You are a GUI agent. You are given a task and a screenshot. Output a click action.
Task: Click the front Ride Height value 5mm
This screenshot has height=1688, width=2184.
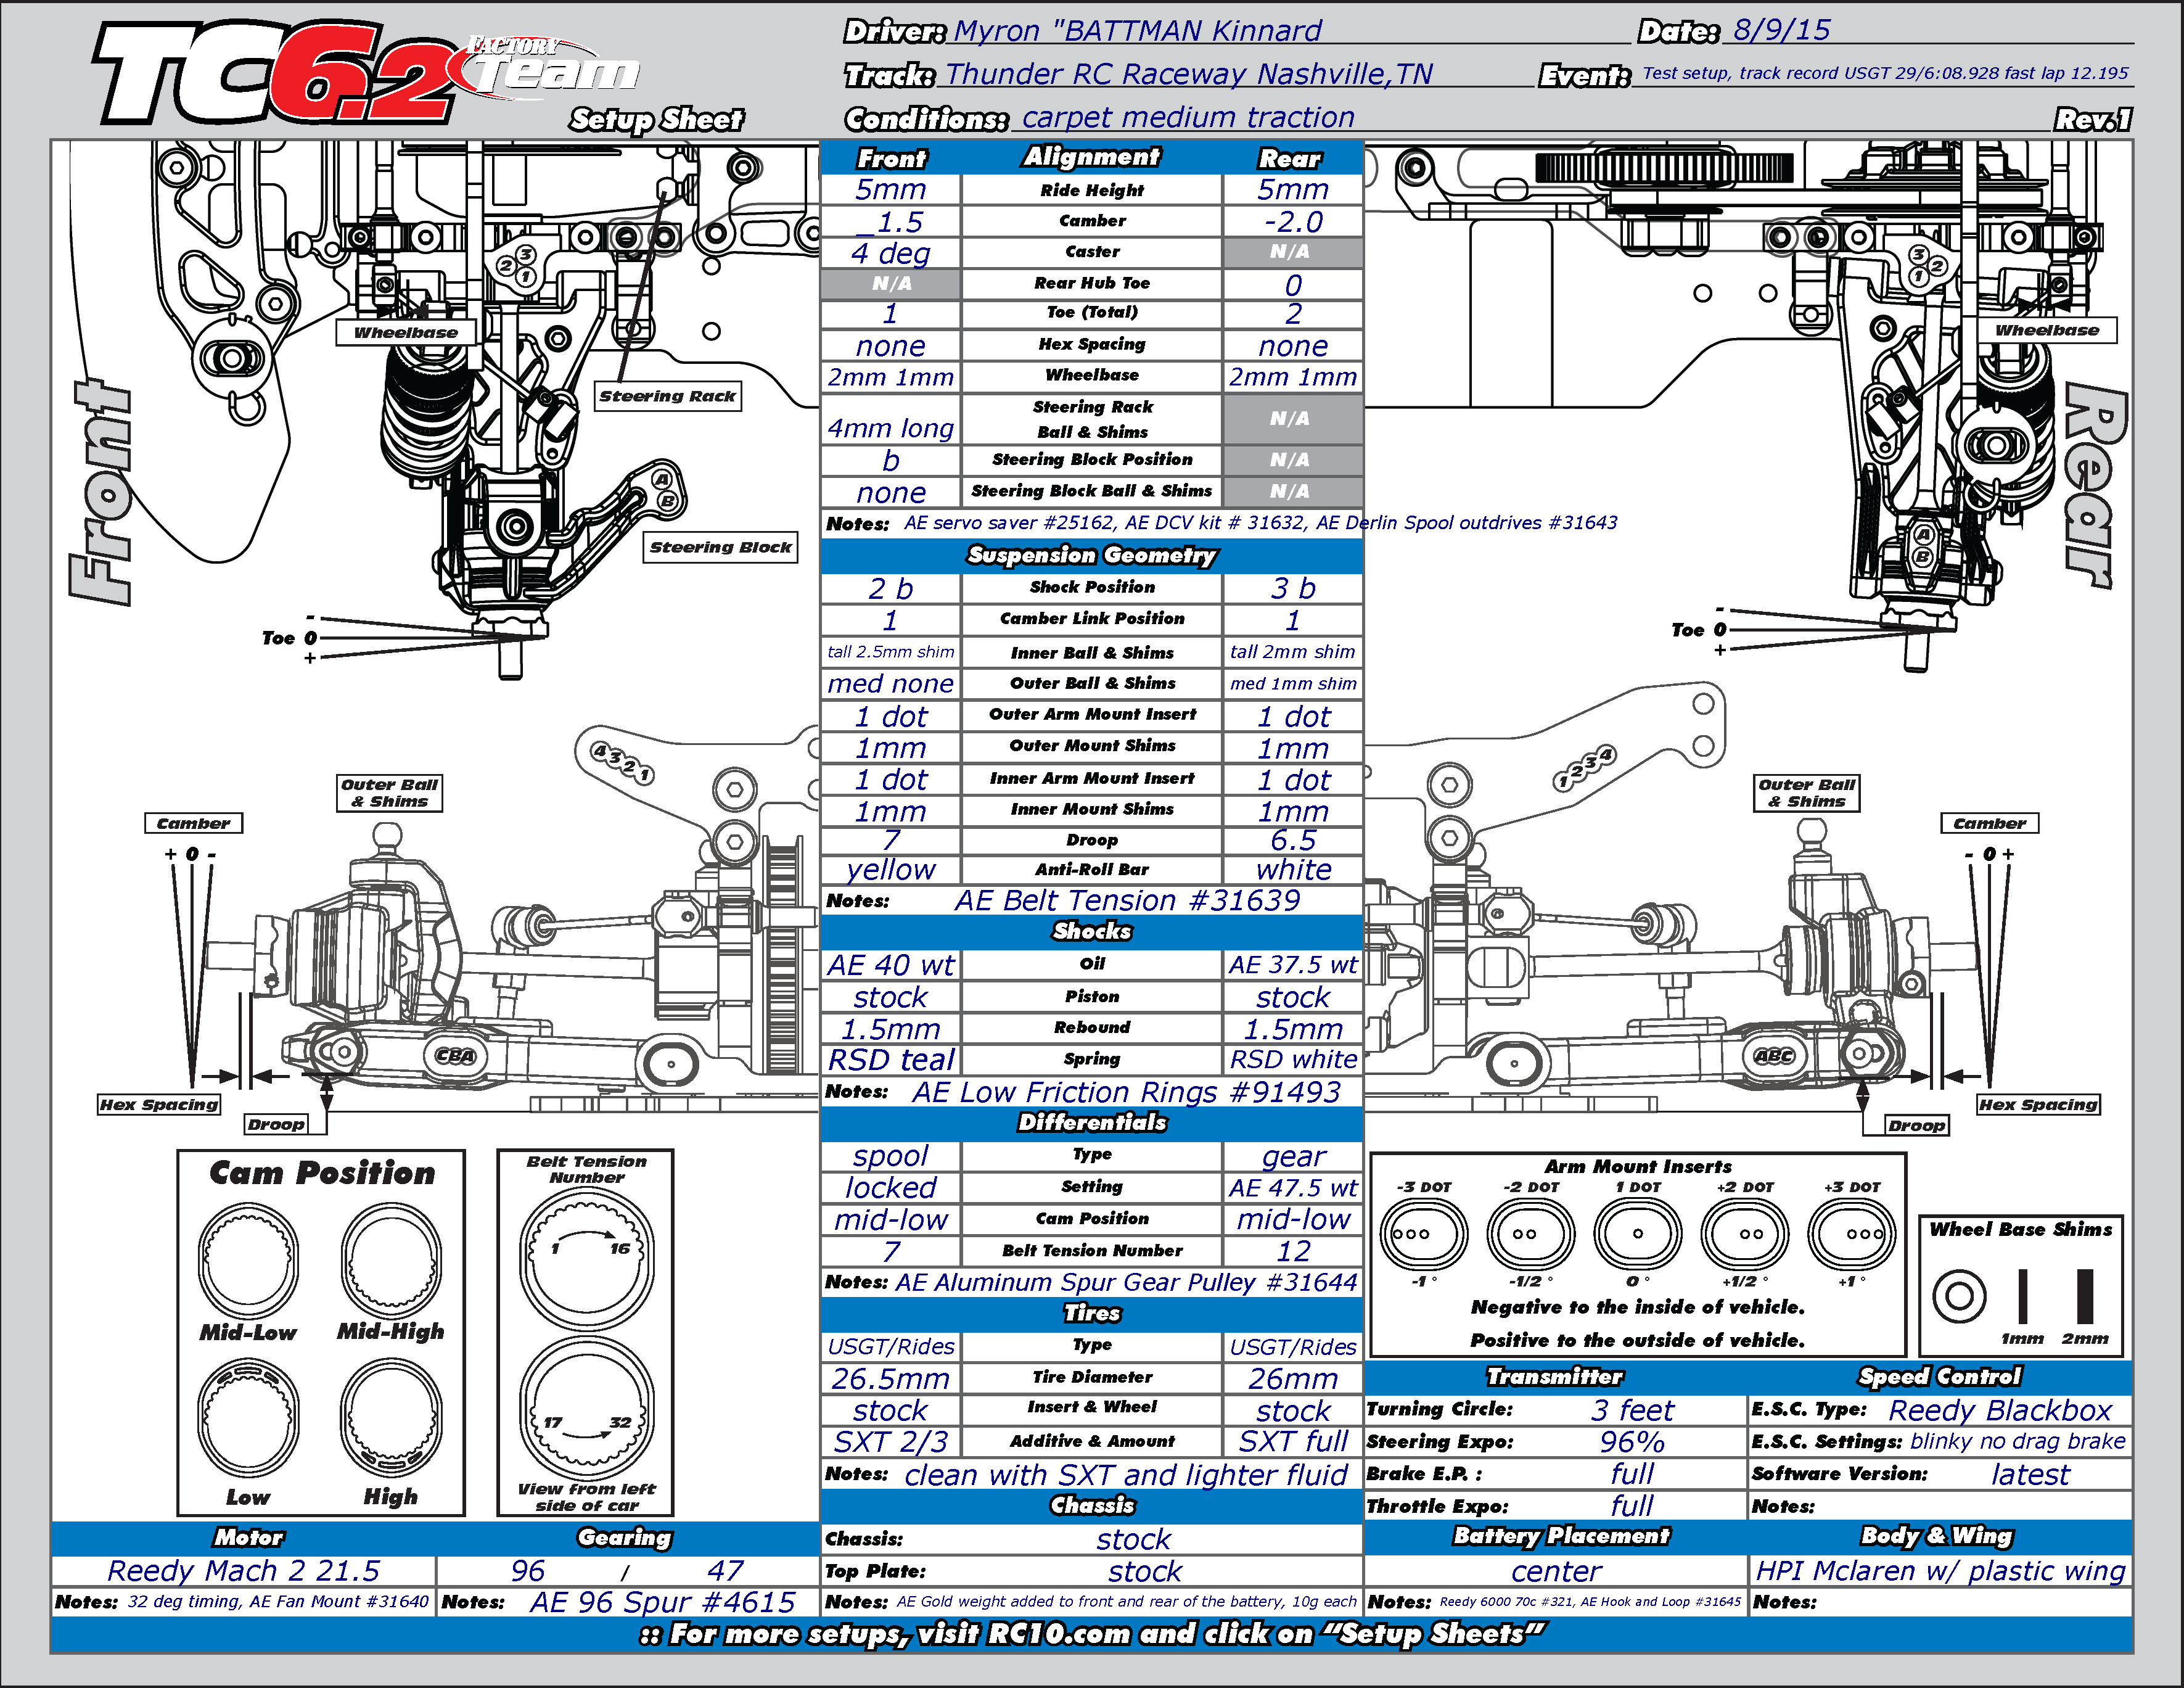tap(890, 189)
